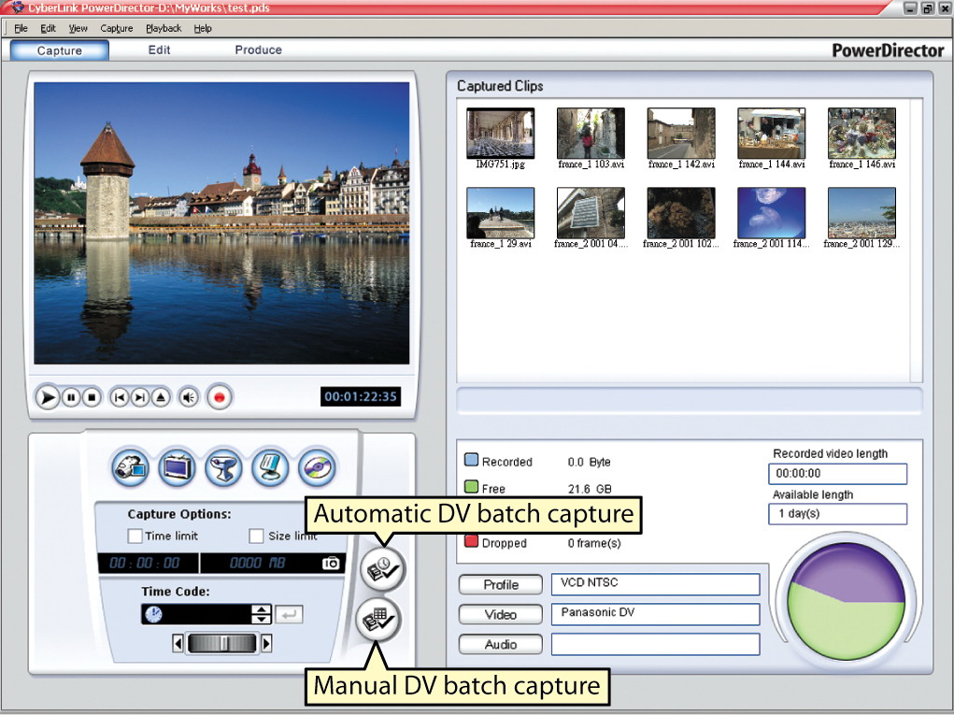954x715 pixels.
Task: Open the Capture menu
Action: 117,28
